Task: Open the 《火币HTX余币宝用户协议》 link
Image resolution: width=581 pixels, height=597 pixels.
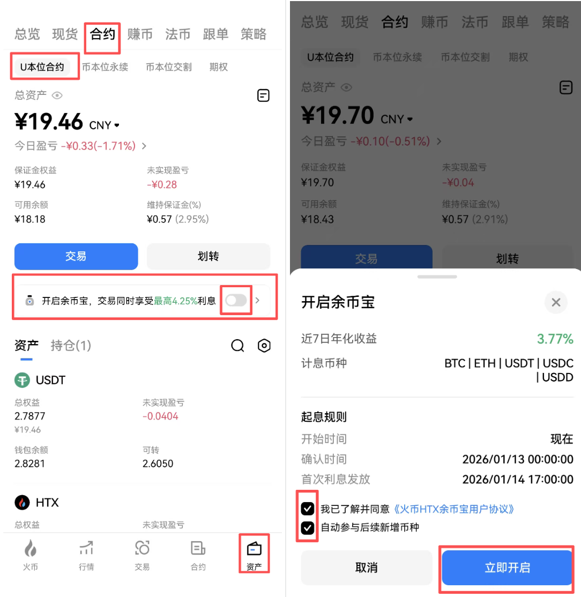Action: point(453,509)
